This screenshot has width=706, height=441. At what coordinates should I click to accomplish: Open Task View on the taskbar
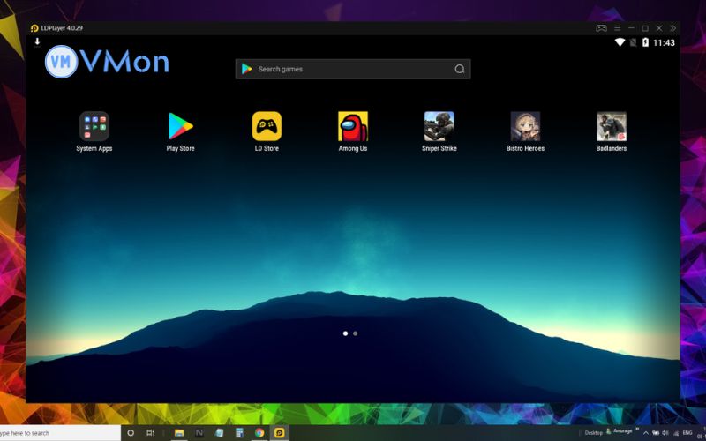[150, 433]
